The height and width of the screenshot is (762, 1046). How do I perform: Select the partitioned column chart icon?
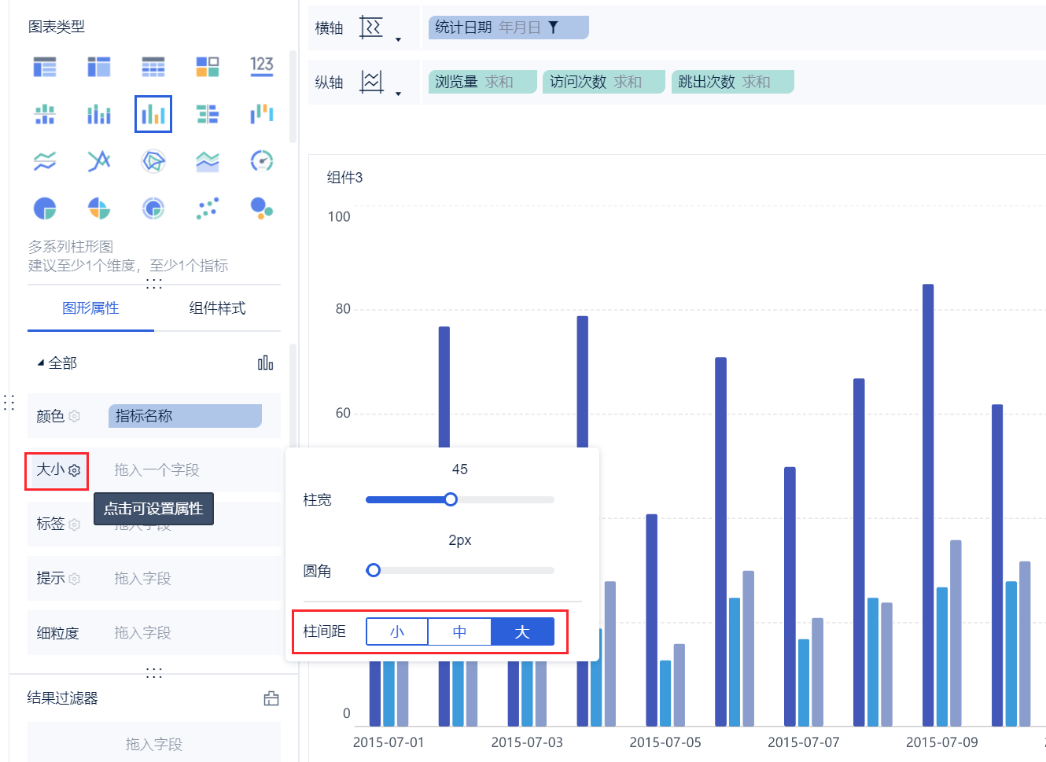(x=45, y=114)
